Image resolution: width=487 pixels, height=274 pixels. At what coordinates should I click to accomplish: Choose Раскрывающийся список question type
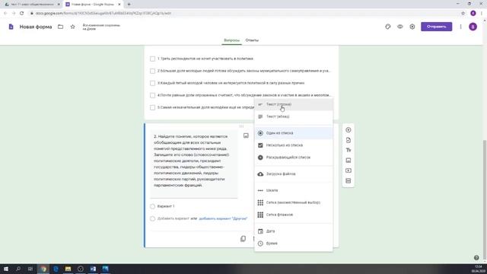(x=294, y=158)
